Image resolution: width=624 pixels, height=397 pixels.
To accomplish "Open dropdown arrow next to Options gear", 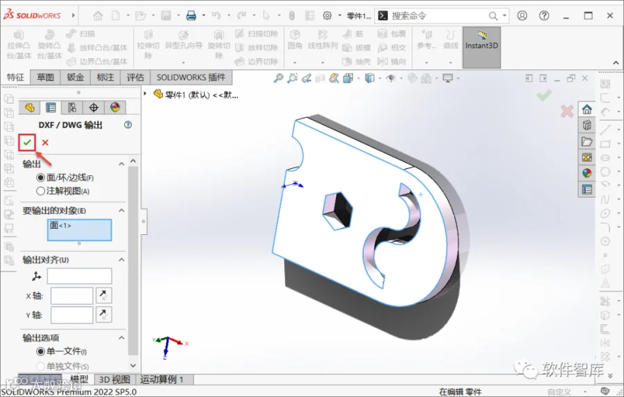I will click(x=340, y=15).
